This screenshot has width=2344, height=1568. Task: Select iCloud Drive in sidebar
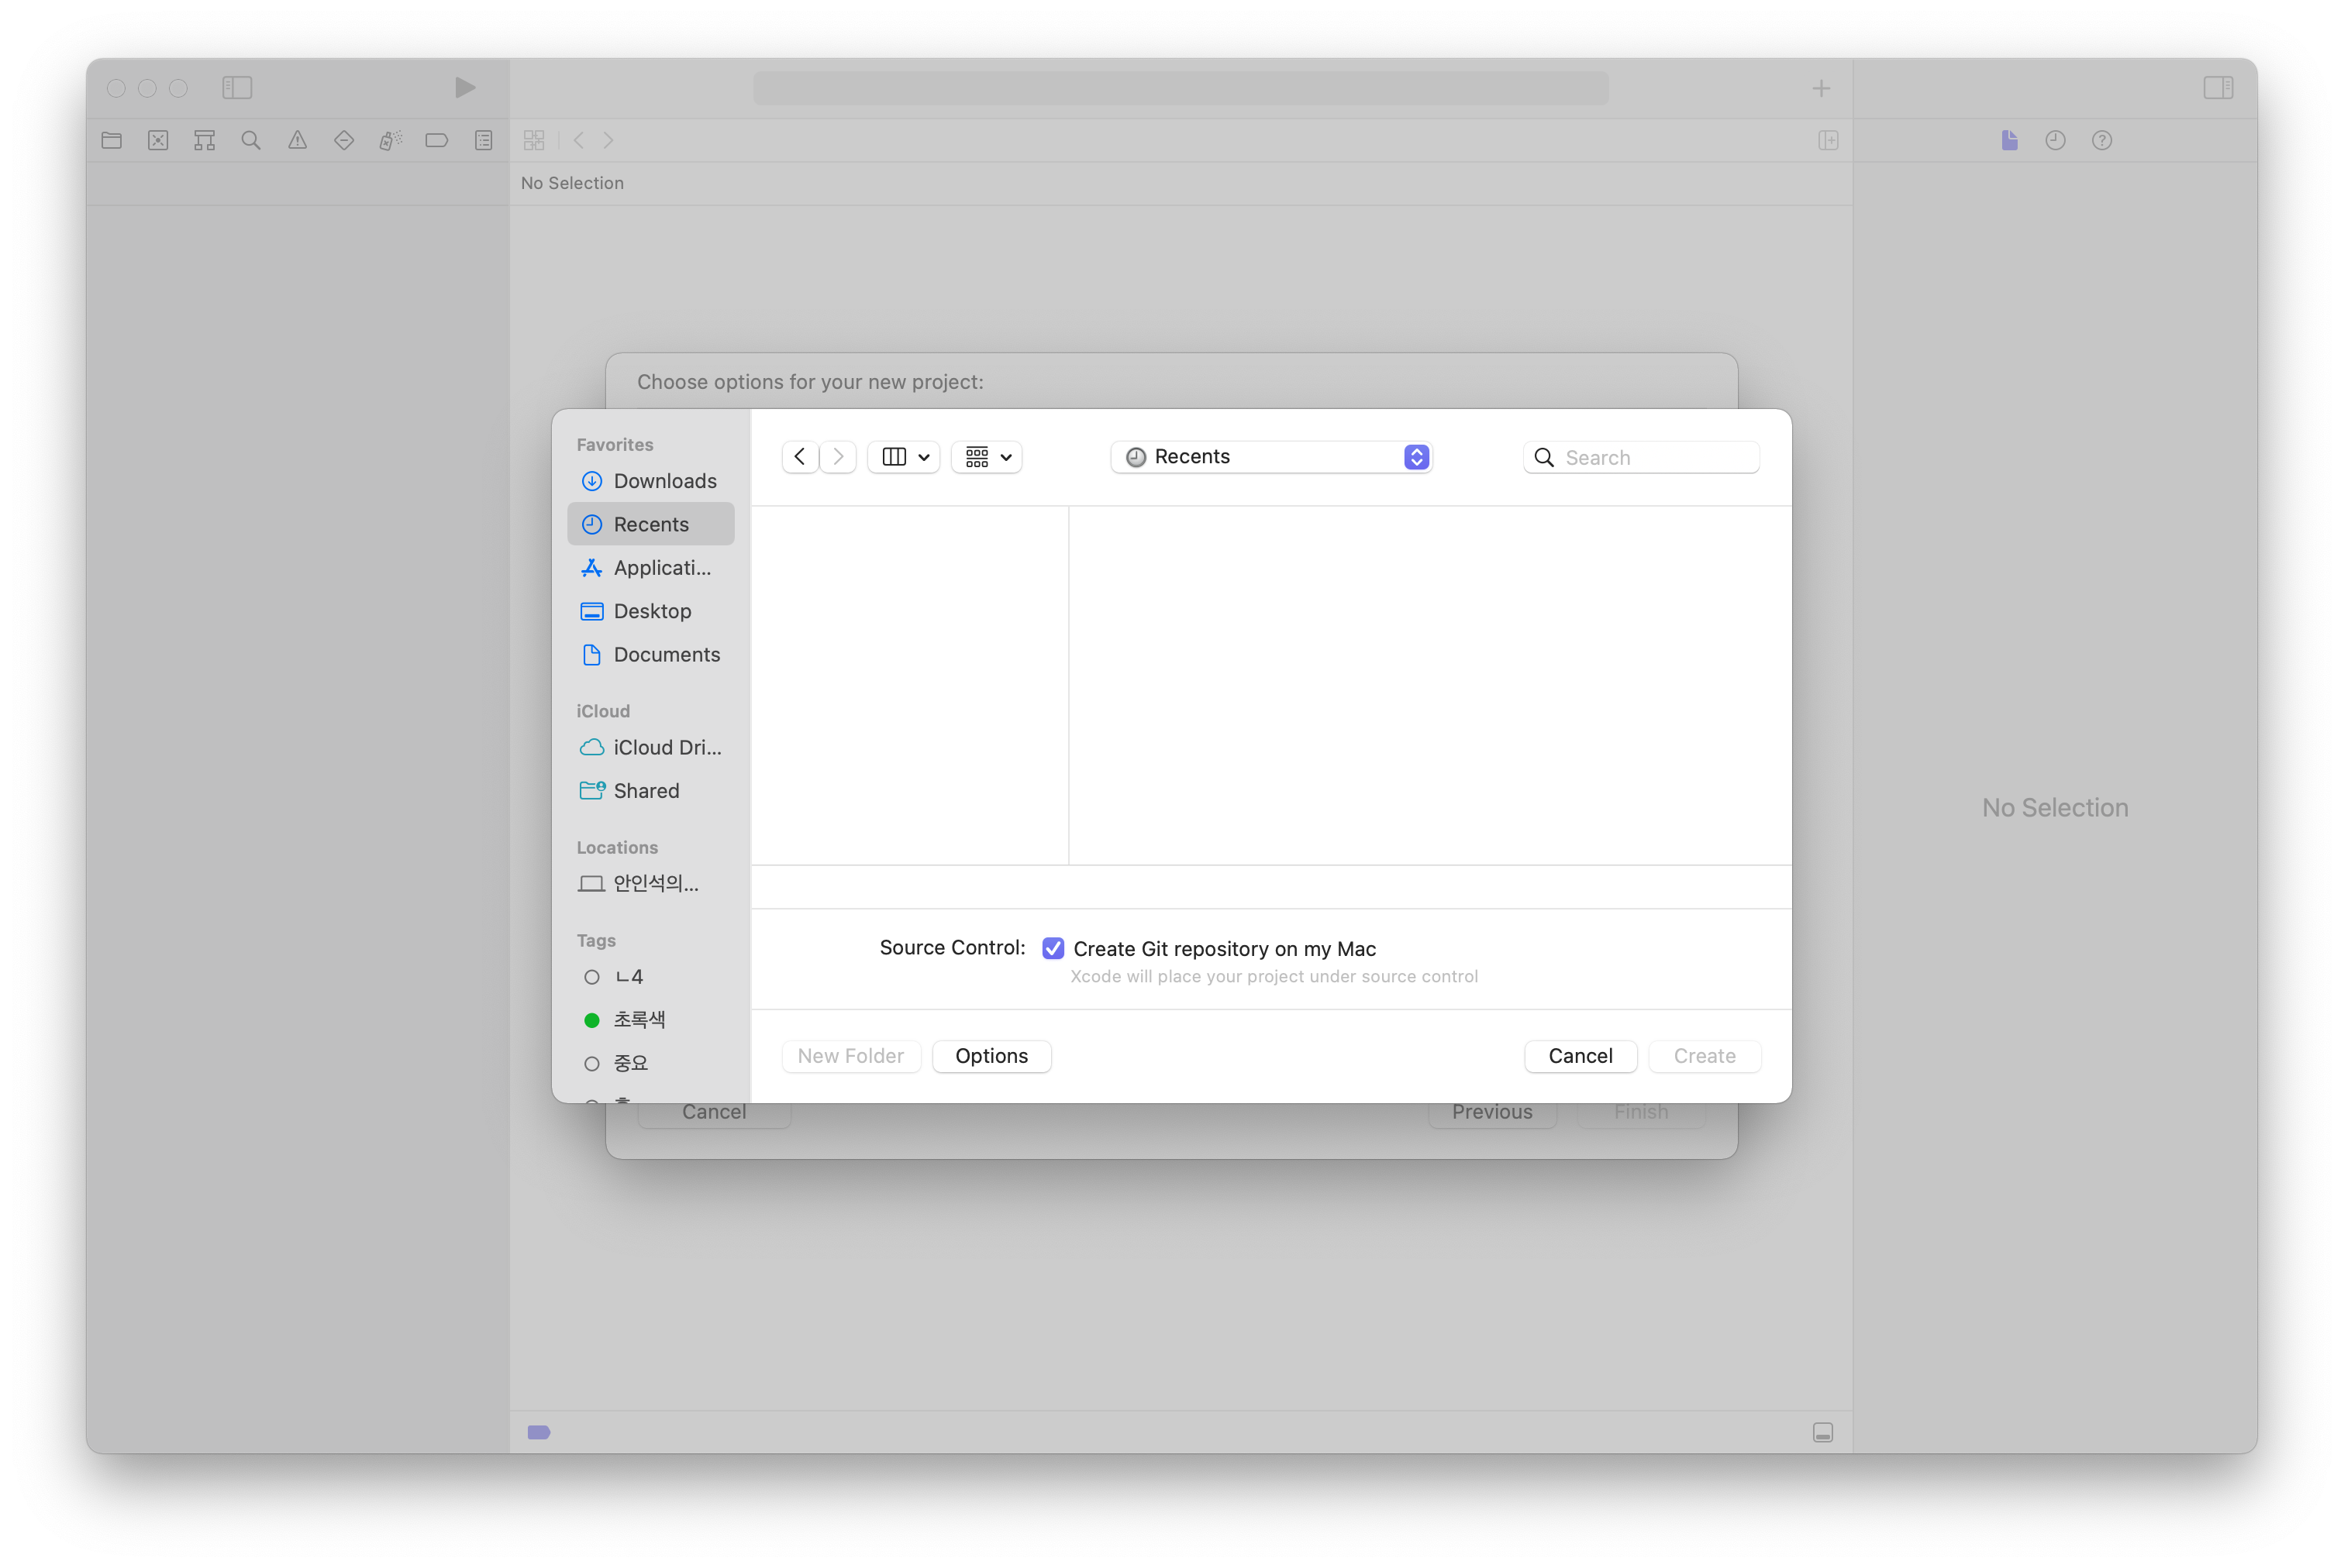tap(667, 747)
